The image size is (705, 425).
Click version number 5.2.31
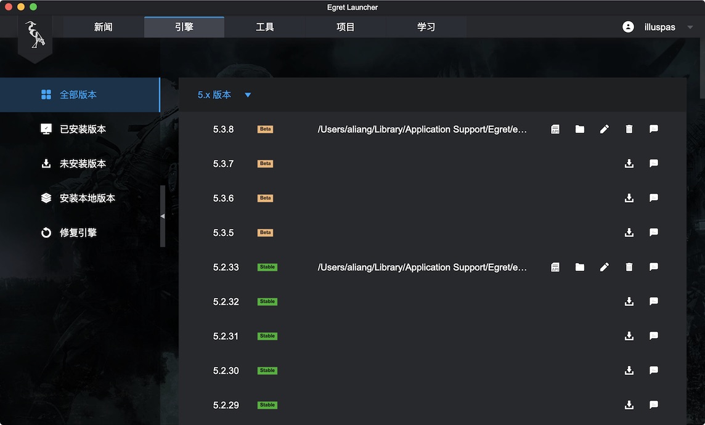pos(226,336)
